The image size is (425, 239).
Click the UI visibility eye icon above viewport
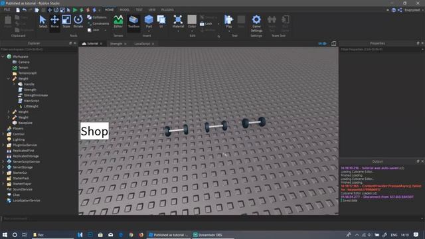[323, 44]
